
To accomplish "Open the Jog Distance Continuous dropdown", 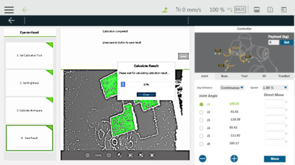I will click(232, 88).
